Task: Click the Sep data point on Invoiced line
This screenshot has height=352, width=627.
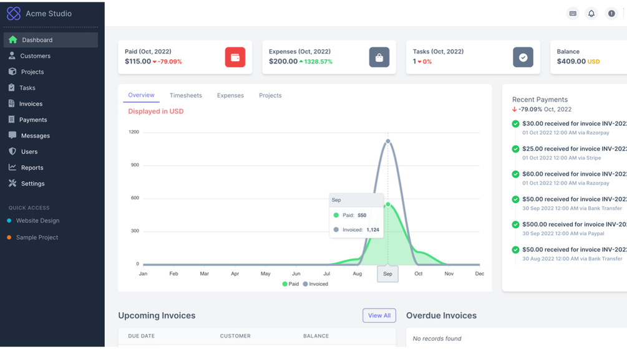Action: [x=387, y=141]
